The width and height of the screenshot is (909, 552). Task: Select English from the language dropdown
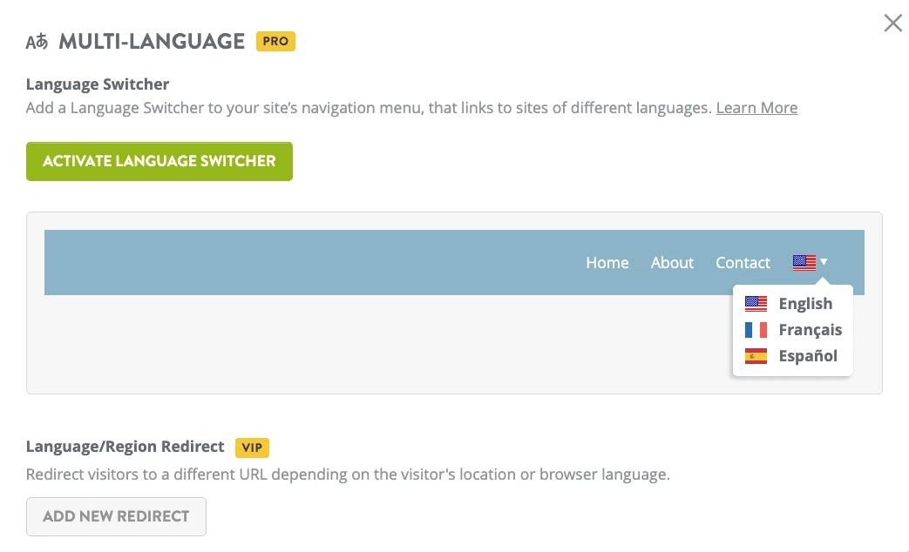806,303
